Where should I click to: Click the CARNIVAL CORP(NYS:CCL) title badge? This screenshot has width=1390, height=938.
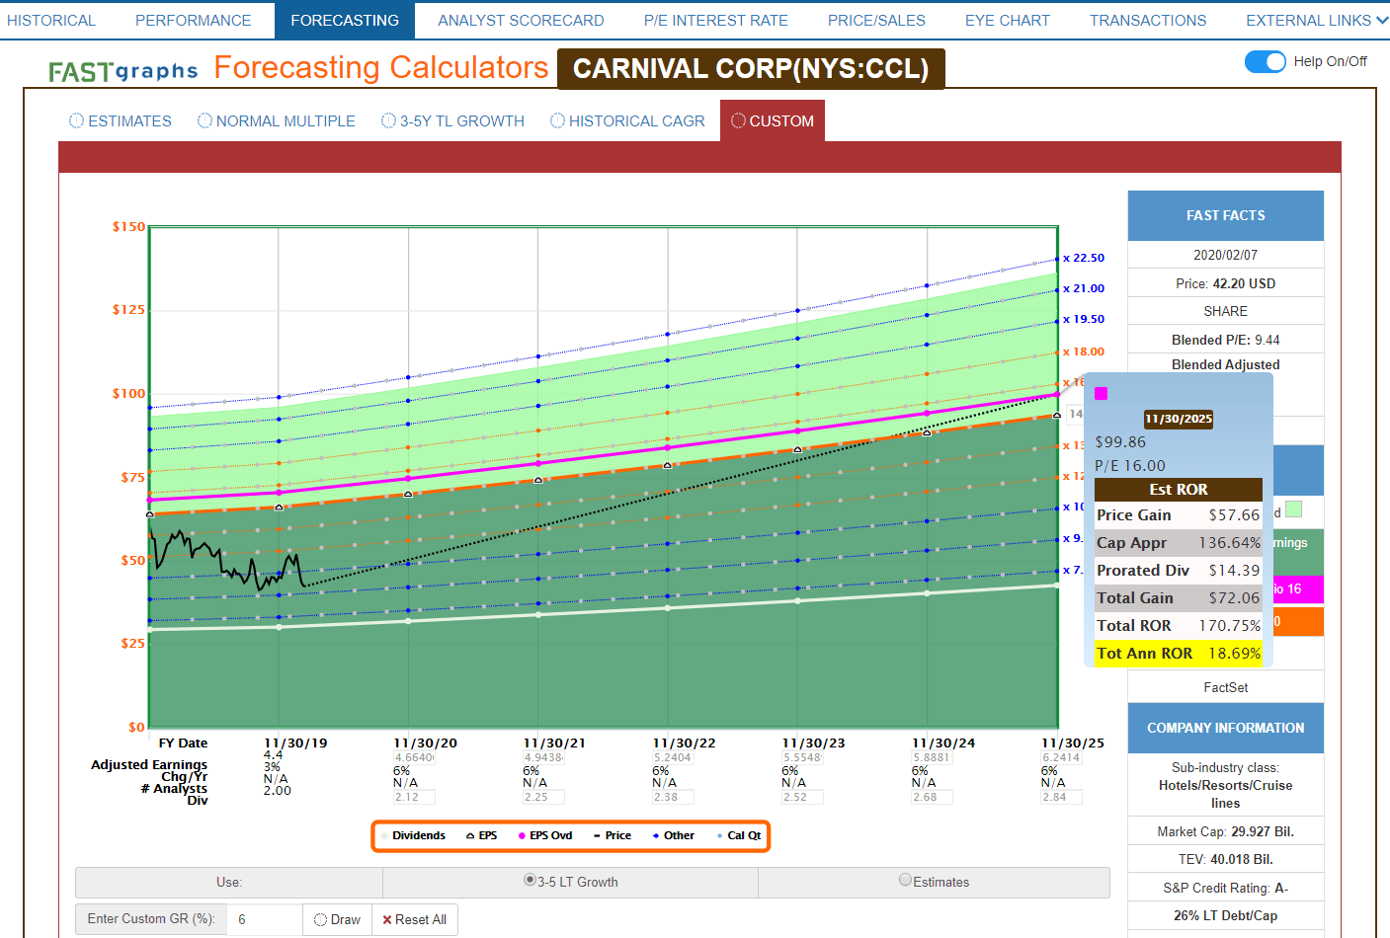[751, 69]
